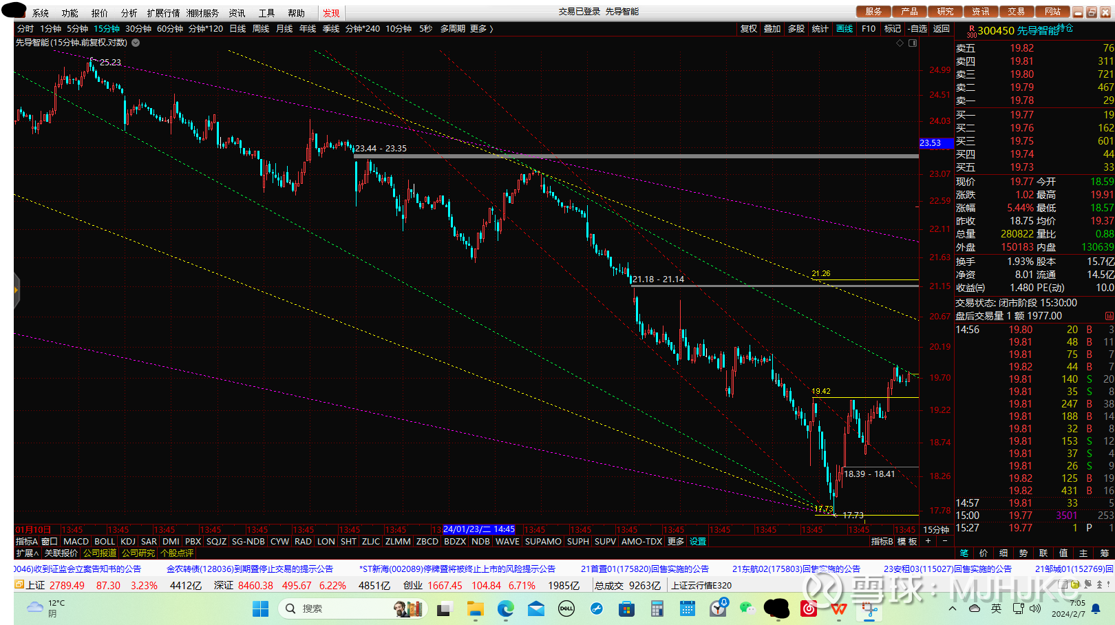The height and width of the screenshot is (625, 1115).
Task: Click the diamond icon above the chart
Action: click(900, 43)
